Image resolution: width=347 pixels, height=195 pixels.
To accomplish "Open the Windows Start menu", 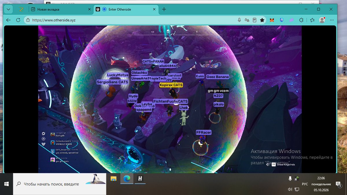I will pyautogui.click(x=6, y=184).
